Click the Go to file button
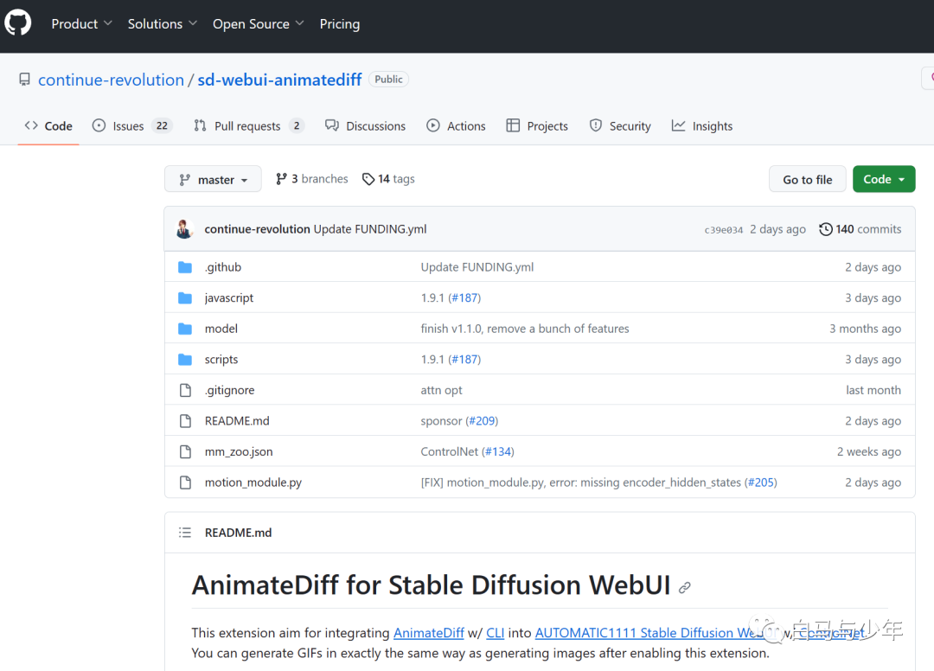 [x=807, y=179]
